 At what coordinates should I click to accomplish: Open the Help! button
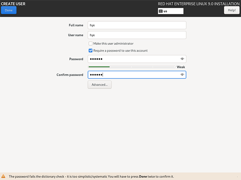(232, 10)
